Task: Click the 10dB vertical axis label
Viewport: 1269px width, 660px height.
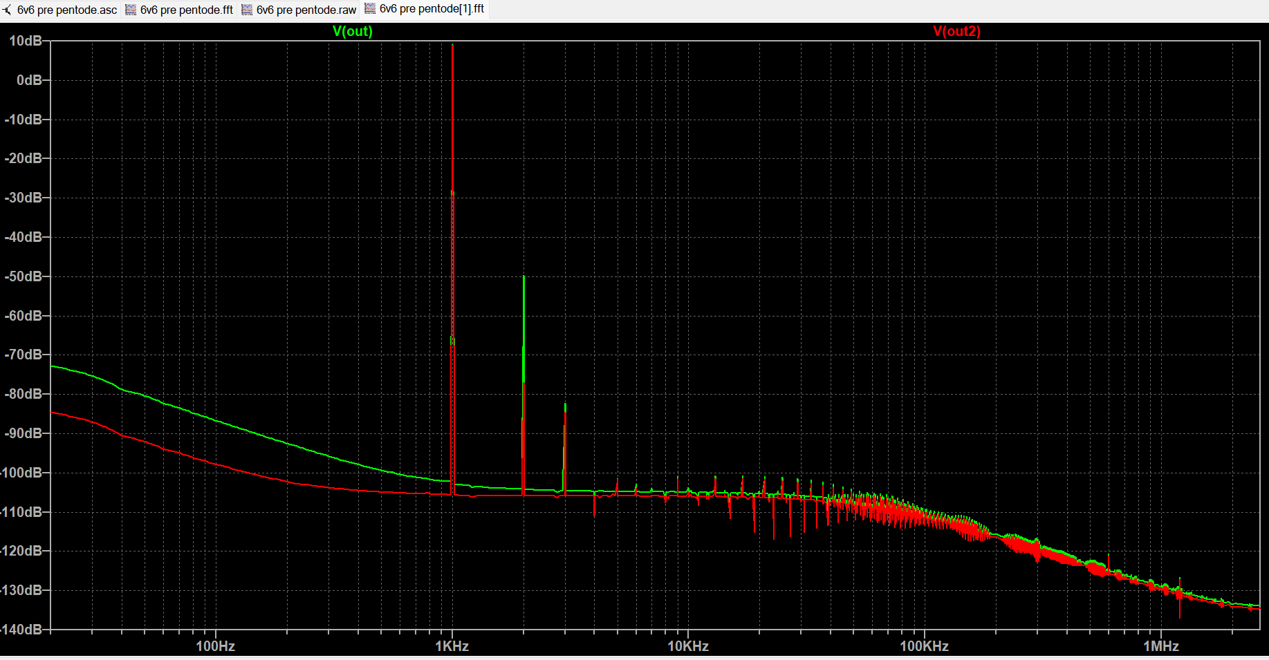Action: 26,41
